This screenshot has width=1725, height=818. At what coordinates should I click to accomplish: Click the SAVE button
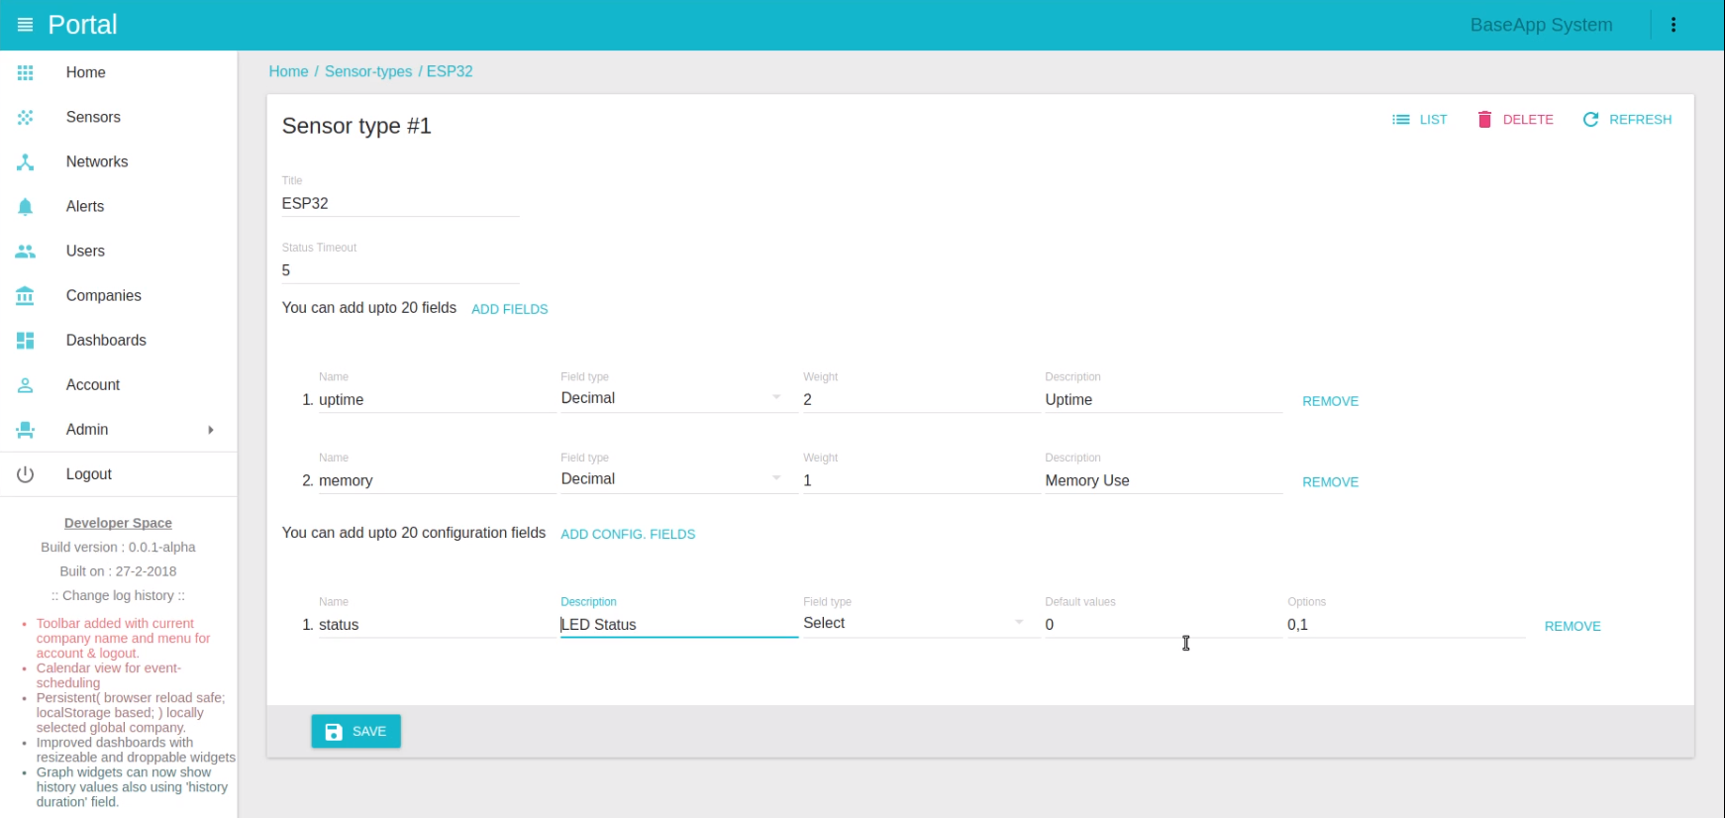[x=355, y=732]
